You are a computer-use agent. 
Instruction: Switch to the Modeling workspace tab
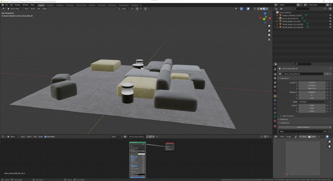click(50, 5)
